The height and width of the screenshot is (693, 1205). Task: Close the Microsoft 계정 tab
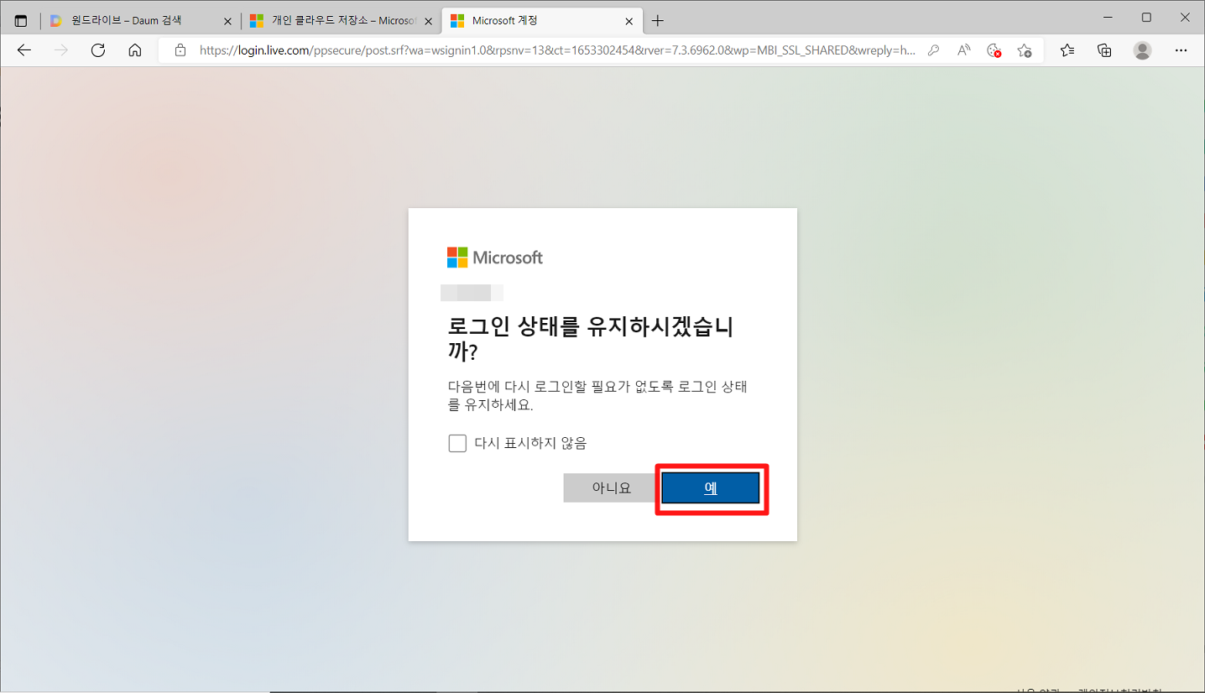coord(629,21)
